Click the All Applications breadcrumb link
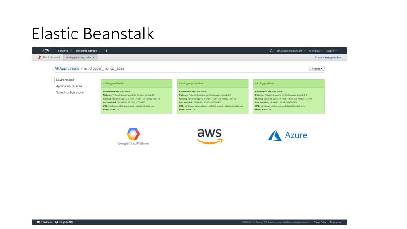The width and height of the screenshot is (407, 229). tap(67, 68)
